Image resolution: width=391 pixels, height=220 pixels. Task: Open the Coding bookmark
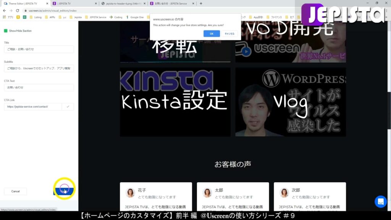point(116,17)
